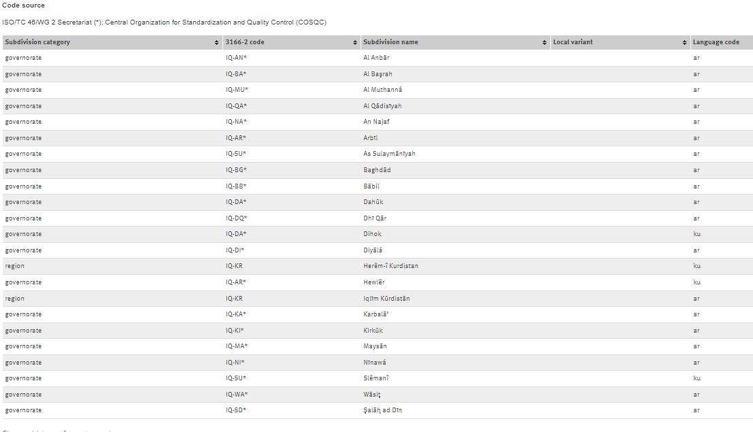The height and width of the screenshot is (432, 753).
Task: Click the 3166-2 code header label
Action: (245, 42)
